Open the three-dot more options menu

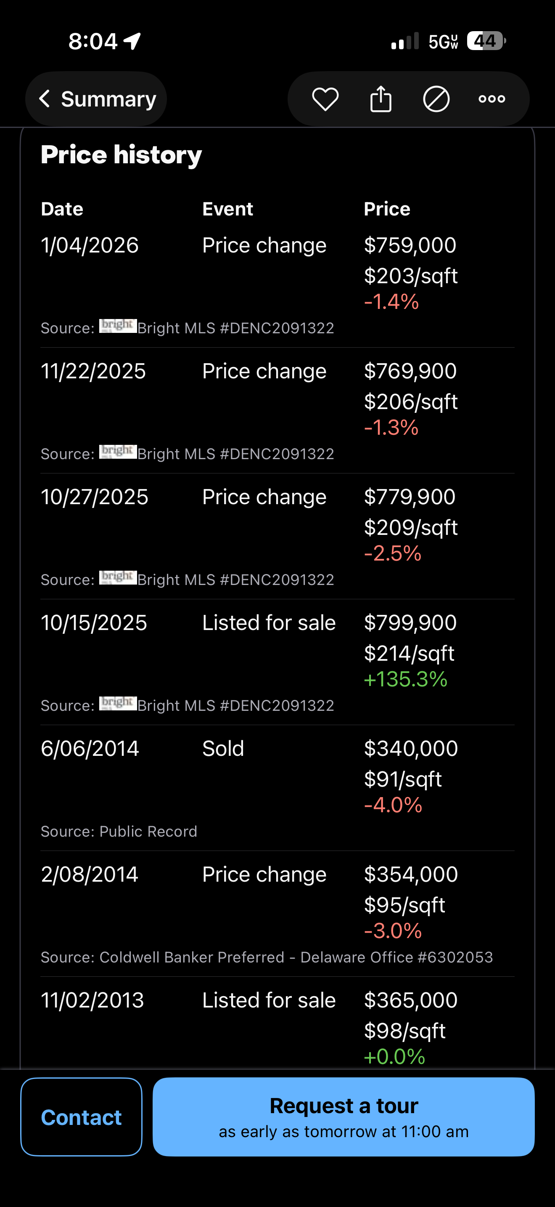pos(492,99)
